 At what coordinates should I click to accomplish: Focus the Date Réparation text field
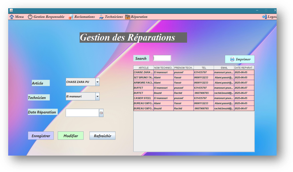[x=82, y=113]
